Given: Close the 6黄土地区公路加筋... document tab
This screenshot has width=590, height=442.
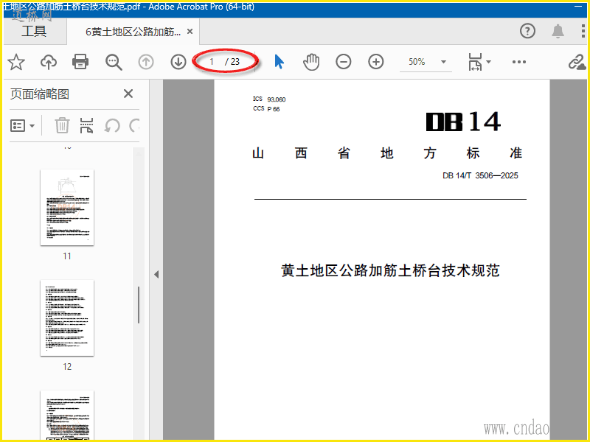Looking at the screenshot, I should 190,32.
